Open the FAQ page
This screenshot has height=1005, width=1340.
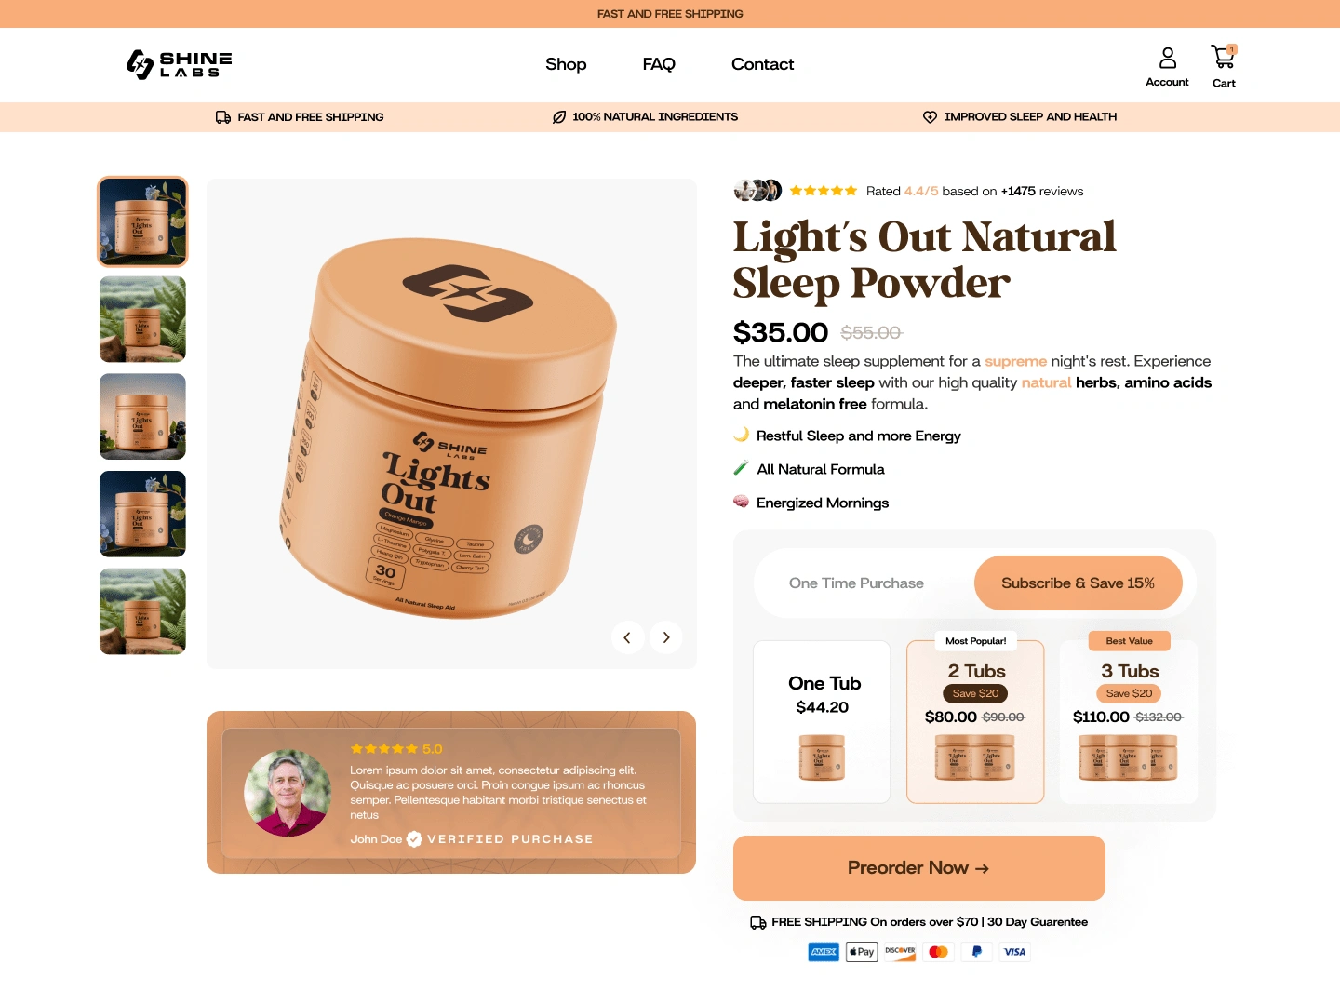pyautogui.click(x=659, y=64)
